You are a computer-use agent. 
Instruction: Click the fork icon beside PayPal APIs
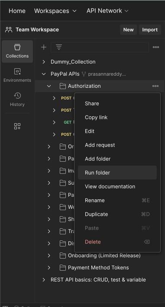pos(84,74)
